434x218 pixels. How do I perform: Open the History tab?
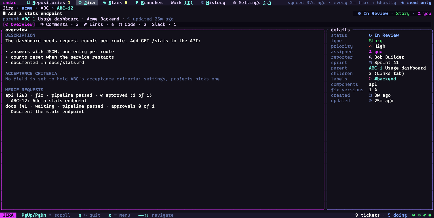213,2
